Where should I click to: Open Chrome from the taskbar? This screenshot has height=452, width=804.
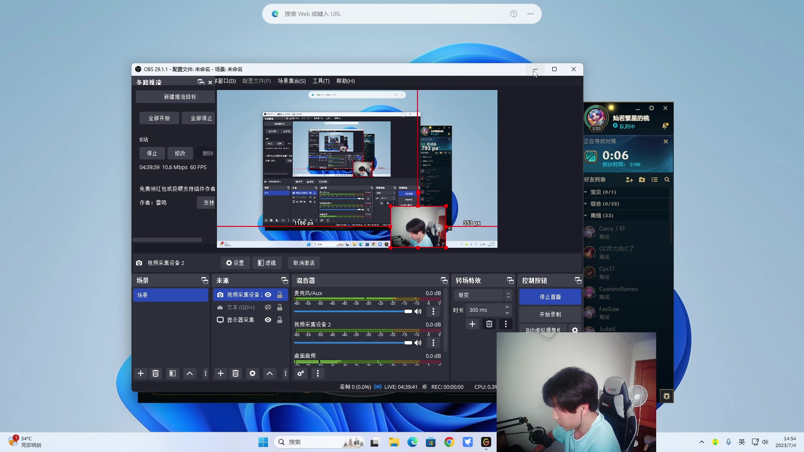point(449,442)
